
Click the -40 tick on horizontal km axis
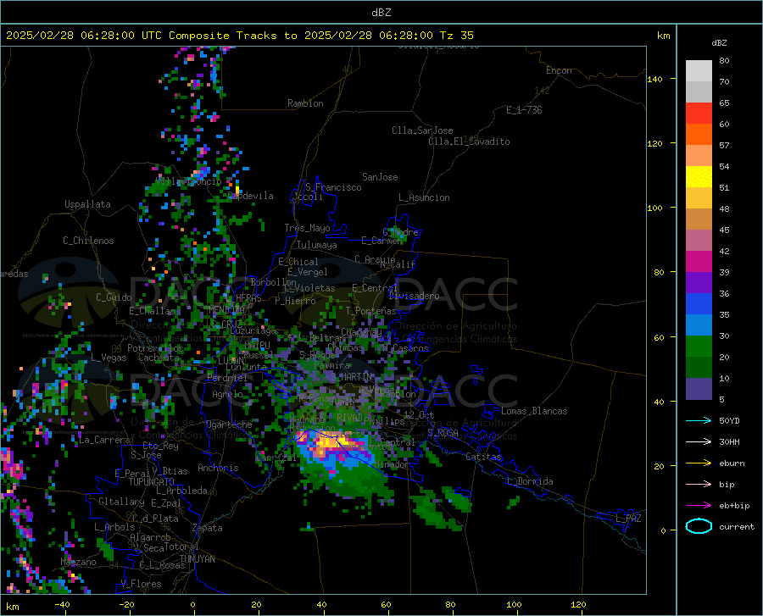coord(62,604)
